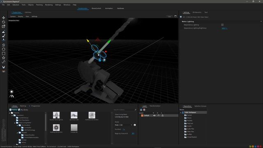Toggle the Dependence Lighting checkbox
Screen dimensions: 263x148
tap(222, 25)
